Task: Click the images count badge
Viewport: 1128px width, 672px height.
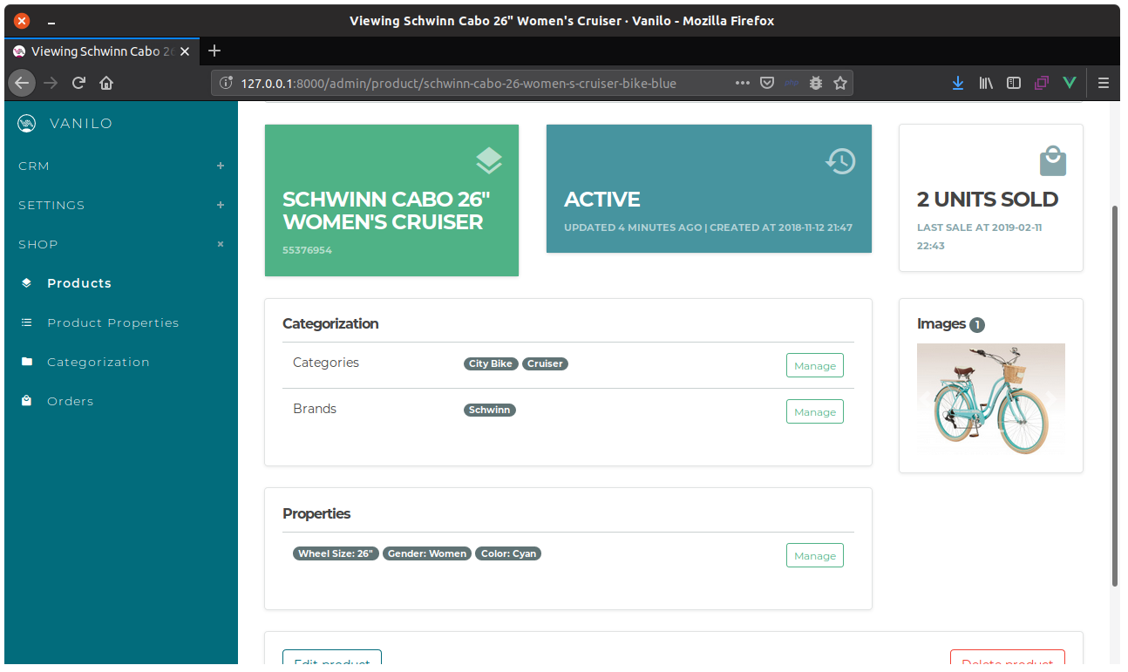Action: pos(977,325)
